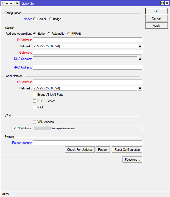Expand the Local Network Netmask dropdown
The height and width of the screenshot is (197, 170).
pos(140,88)
